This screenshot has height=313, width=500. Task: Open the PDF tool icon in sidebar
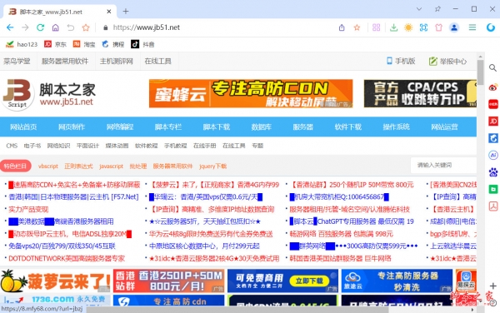pos(493,206)
